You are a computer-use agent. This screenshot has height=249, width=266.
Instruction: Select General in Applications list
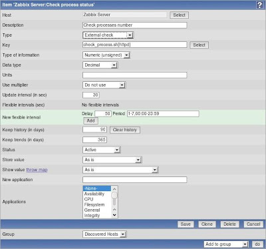click(97, 210)
